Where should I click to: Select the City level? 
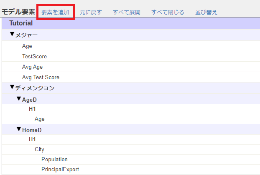pos(39,149)
